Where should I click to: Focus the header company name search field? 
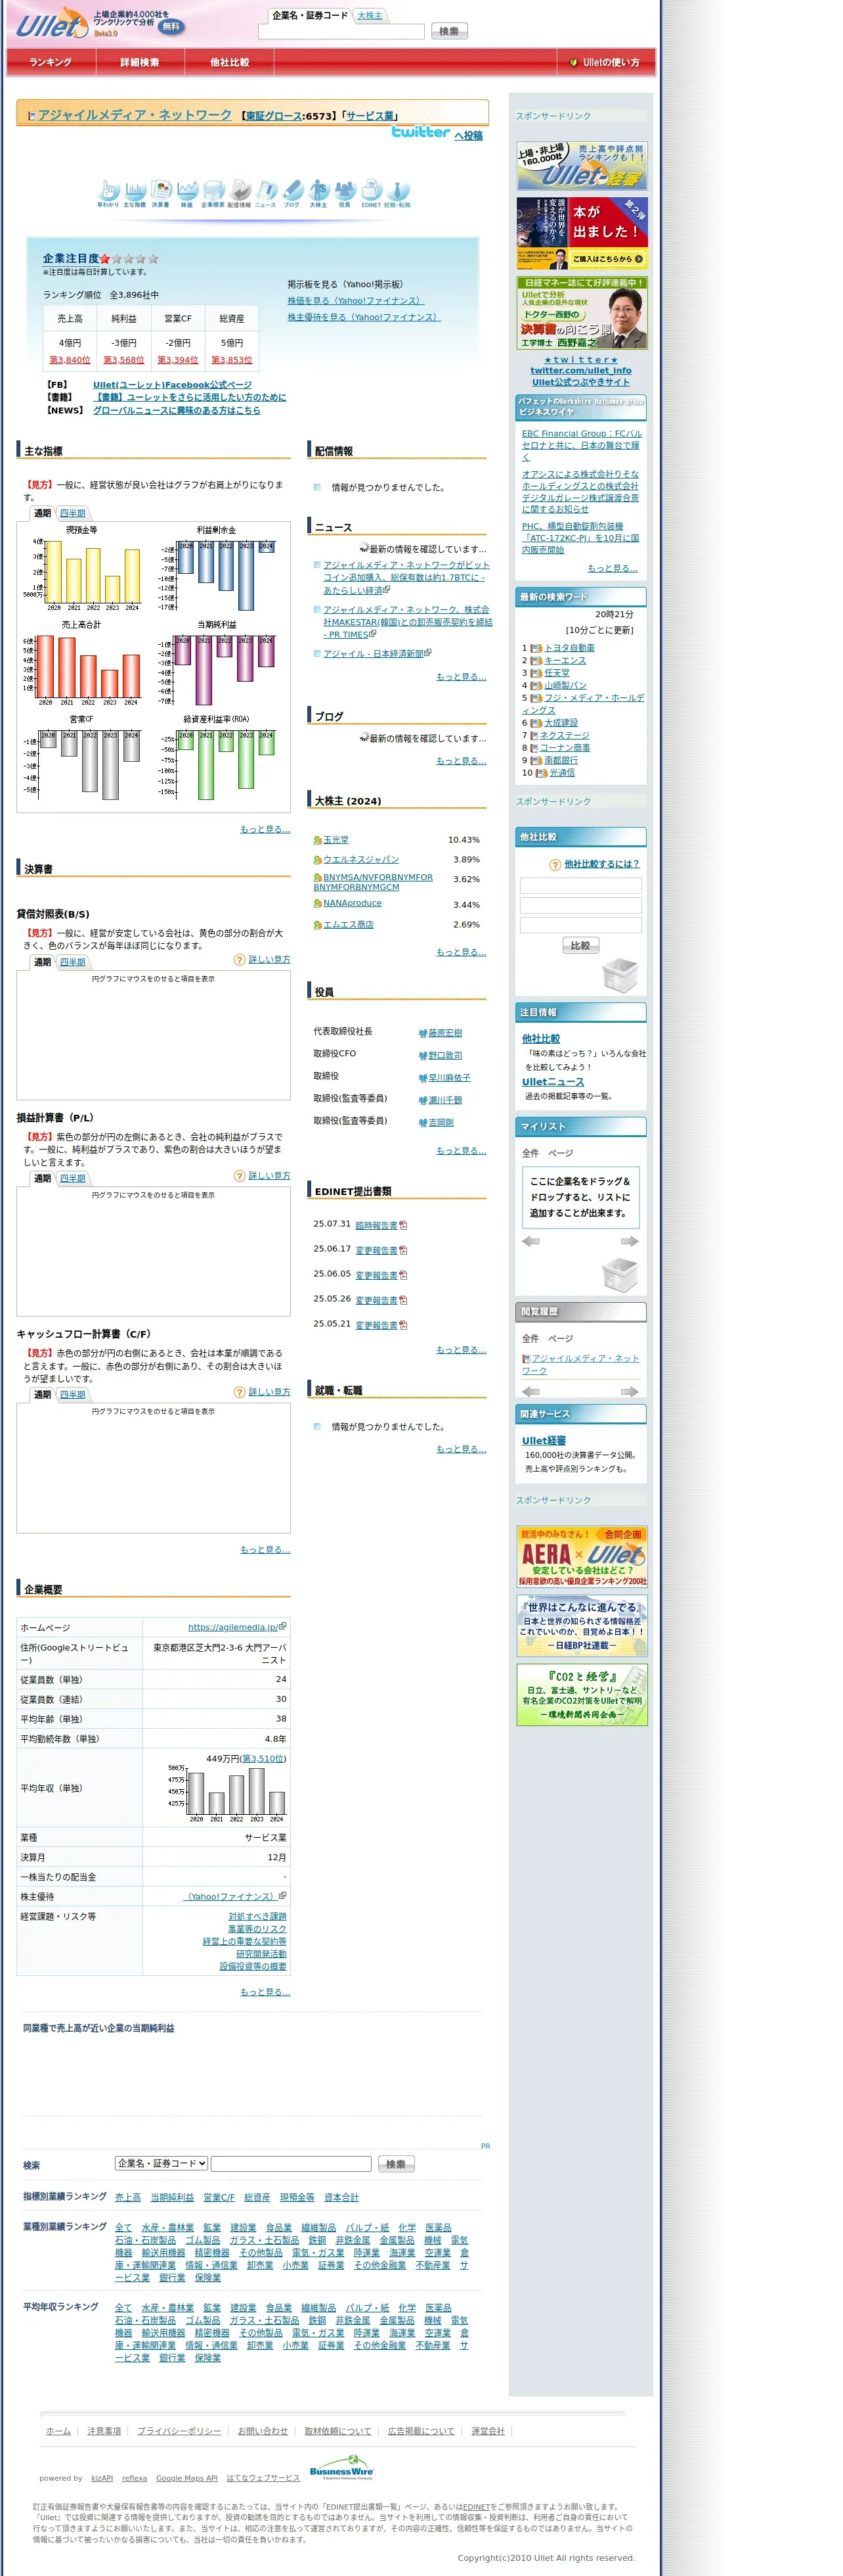click(341, 31)
